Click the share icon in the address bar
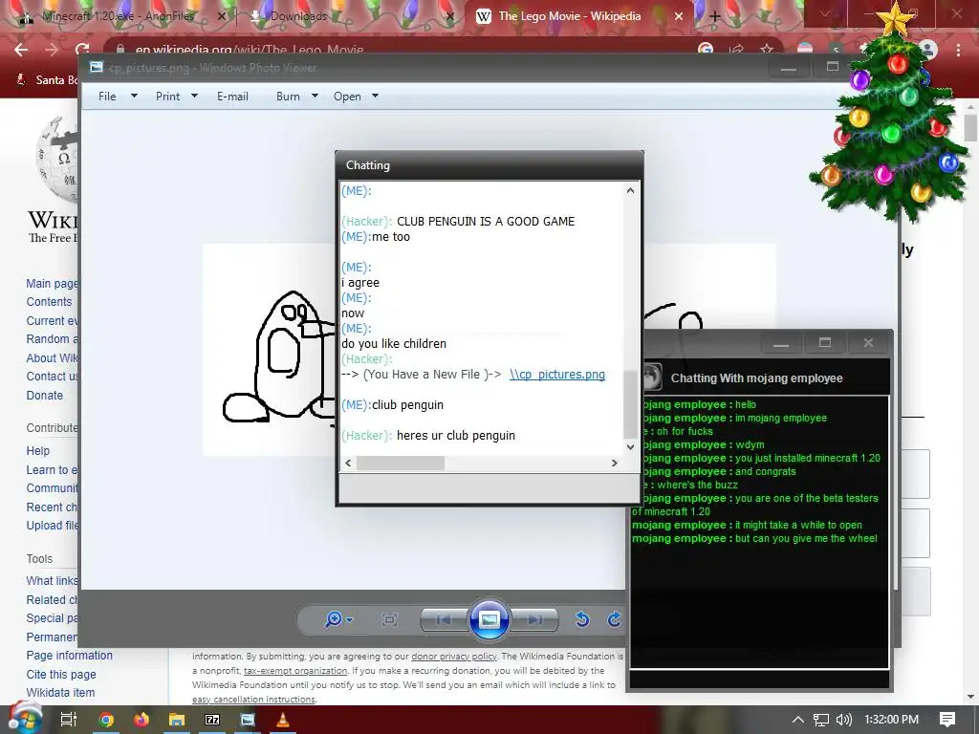979x734 pixels. [x=736, y=50]
